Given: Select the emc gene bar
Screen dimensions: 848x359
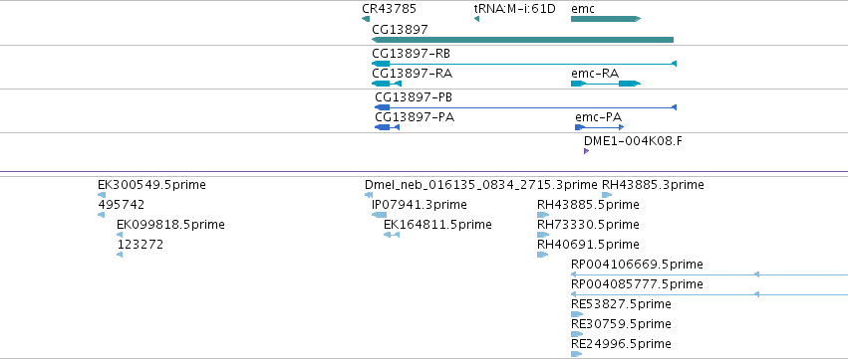Looking at the screenshot, I should [x=606, y=19].
